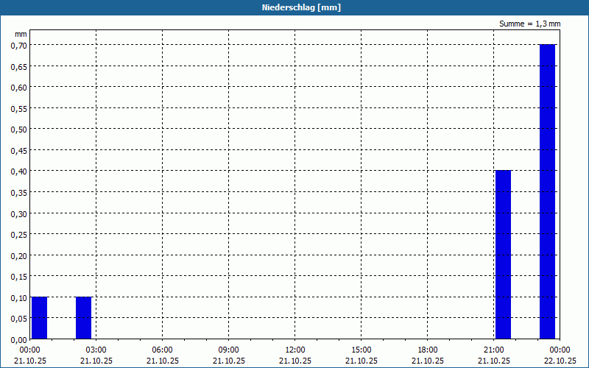Click the 15:00 time axis label
Screen dimensions: 589x368
361,350
